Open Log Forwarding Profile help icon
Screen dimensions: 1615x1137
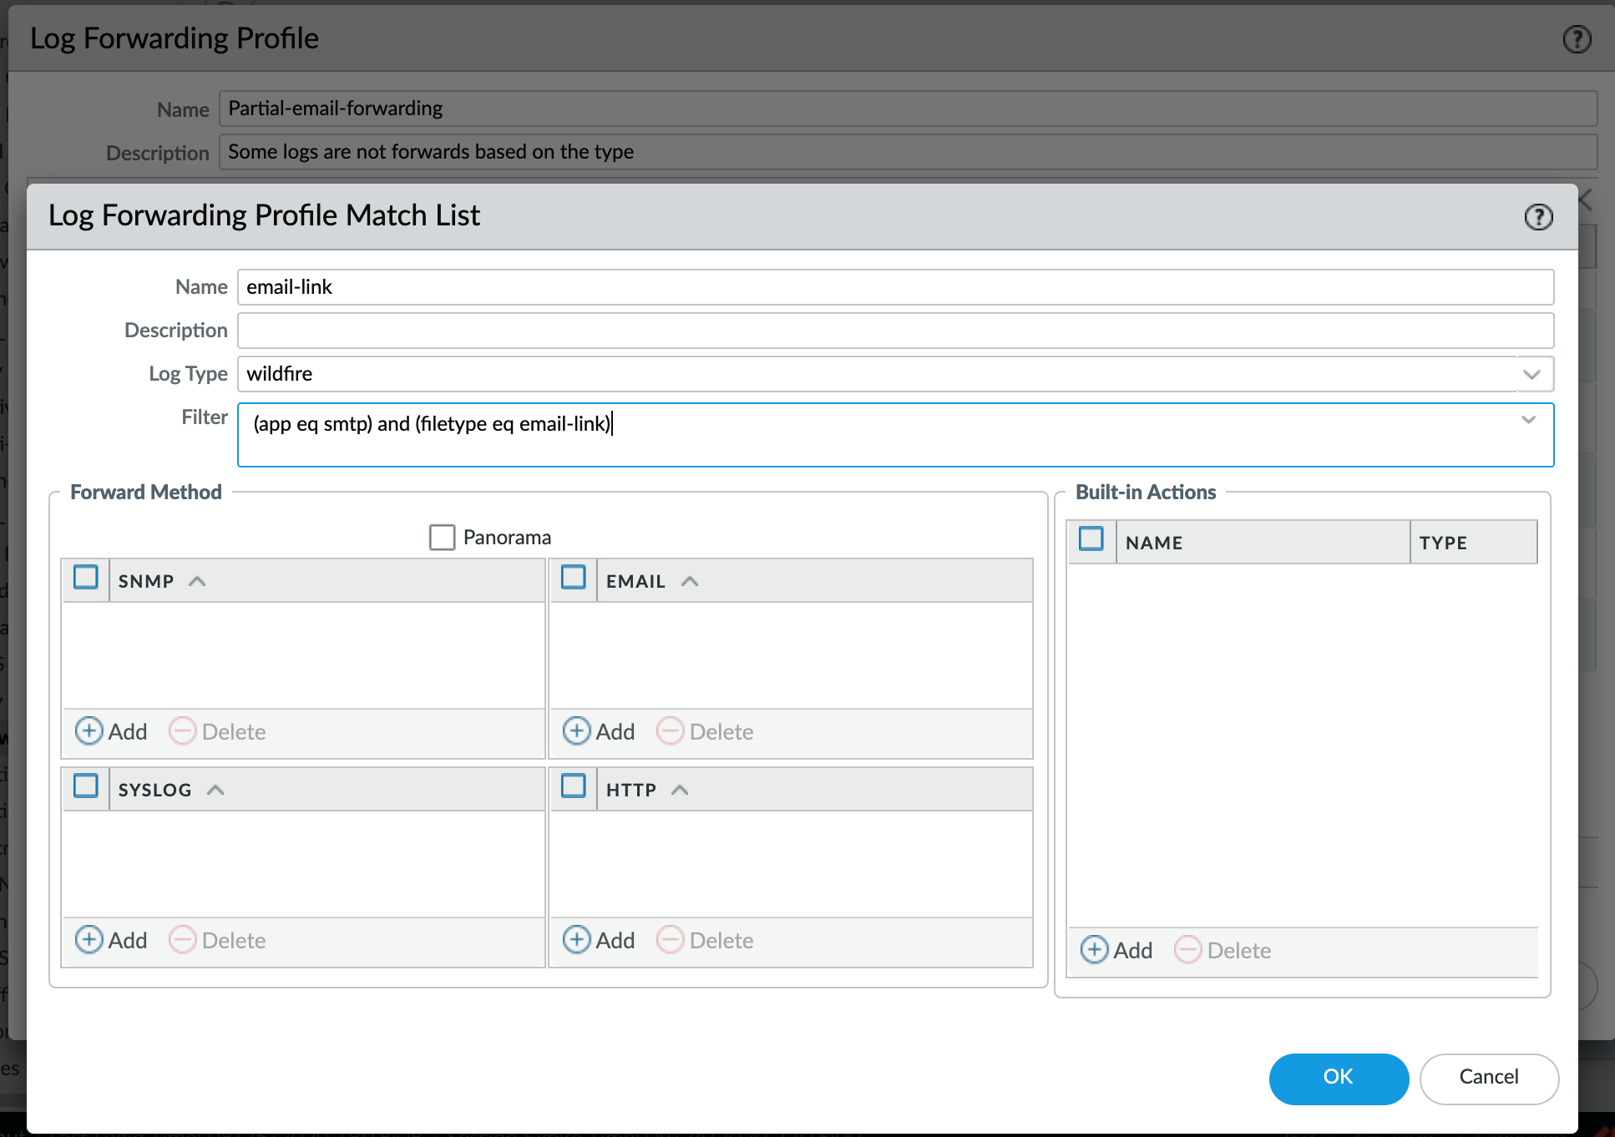[1577, 39]
